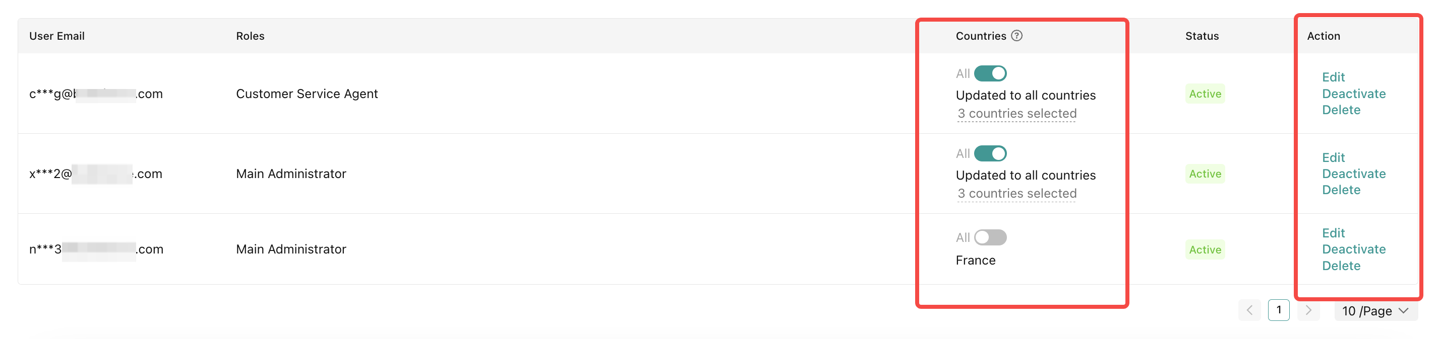Image resolution: width=1438 pixels, height=339 pixels.
Task: Delete the Customer Service Agent user
Action: point(1341,110)
